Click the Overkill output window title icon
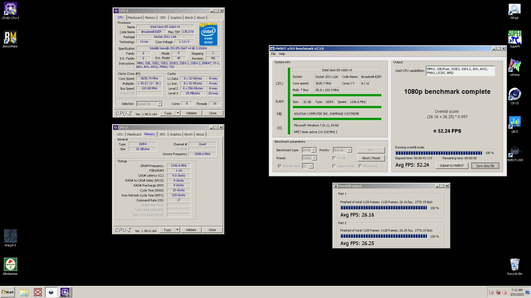 336,186
